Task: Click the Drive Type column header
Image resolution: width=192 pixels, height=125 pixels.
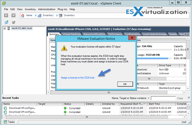Action: pyautogui.click(x=168, y=65)
